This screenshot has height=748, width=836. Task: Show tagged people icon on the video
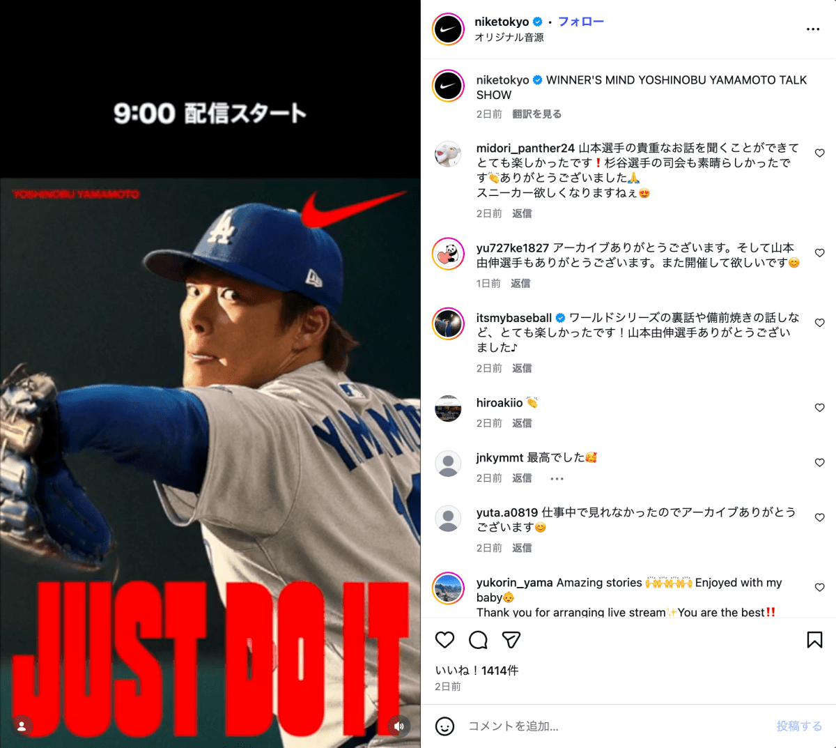coord(22,726)
